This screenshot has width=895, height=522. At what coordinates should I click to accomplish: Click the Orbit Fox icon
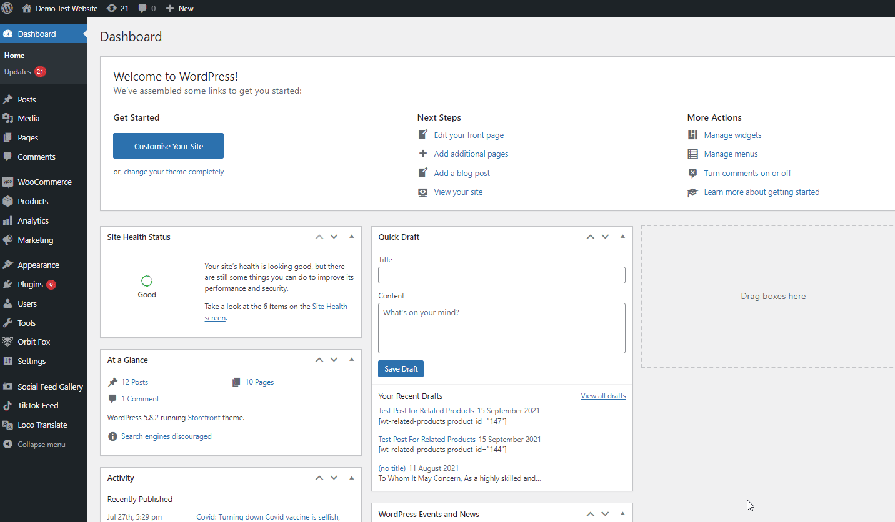point(7,342)
